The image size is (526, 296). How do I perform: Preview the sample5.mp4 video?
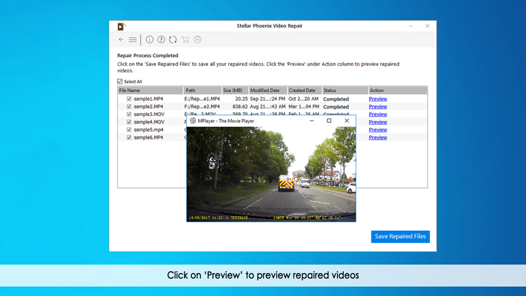378,130
